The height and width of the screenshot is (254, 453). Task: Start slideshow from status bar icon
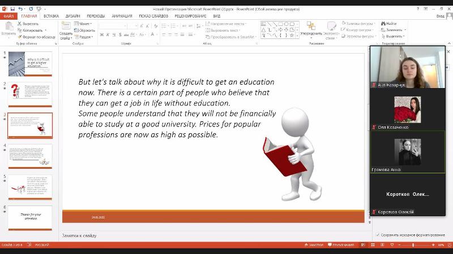click(x=392, y=245)
